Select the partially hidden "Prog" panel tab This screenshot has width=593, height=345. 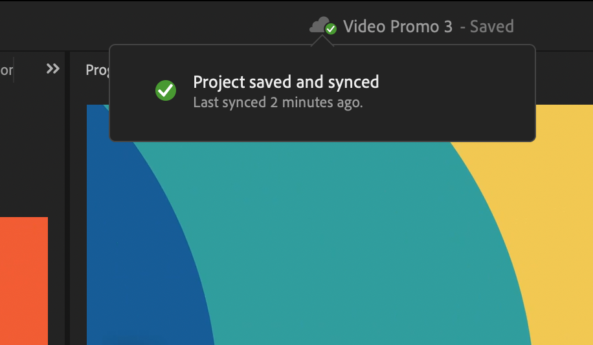[97, 70]
